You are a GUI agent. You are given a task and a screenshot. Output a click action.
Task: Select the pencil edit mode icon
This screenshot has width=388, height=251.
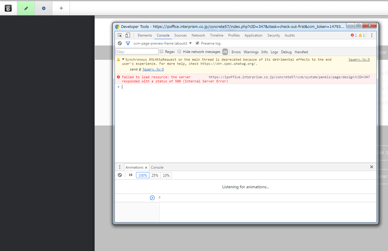click(x=26, y=8)
